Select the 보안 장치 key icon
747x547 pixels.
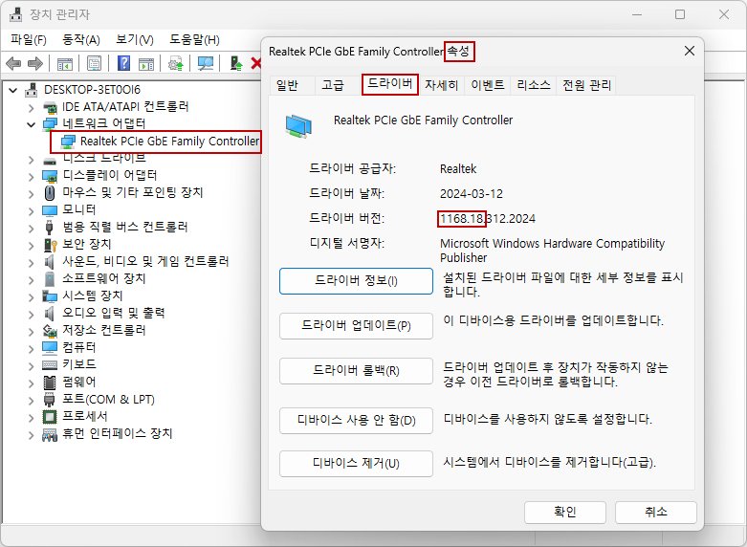click(50, 245)
